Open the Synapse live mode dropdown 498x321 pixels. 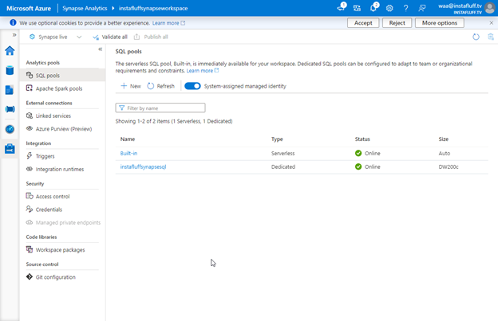point(56,37)
